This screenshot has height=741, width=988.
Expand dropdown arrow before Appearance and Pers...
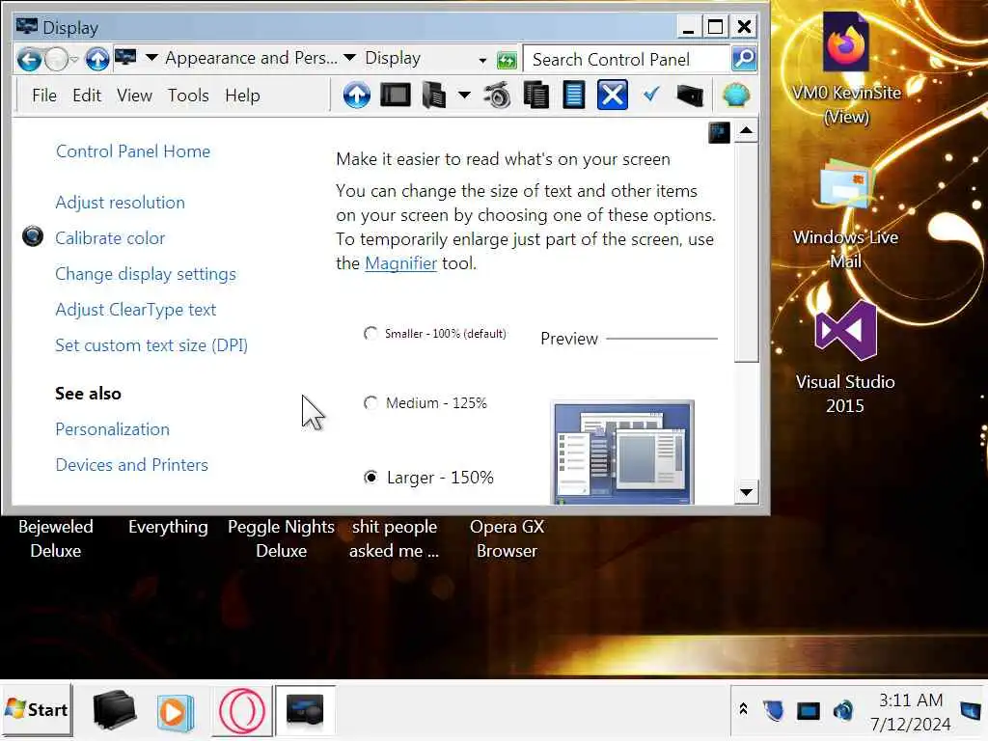point(151,58)
